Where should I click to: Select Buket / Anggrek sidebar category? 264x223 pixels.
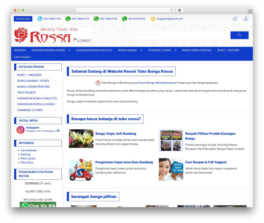pos(30,75)
